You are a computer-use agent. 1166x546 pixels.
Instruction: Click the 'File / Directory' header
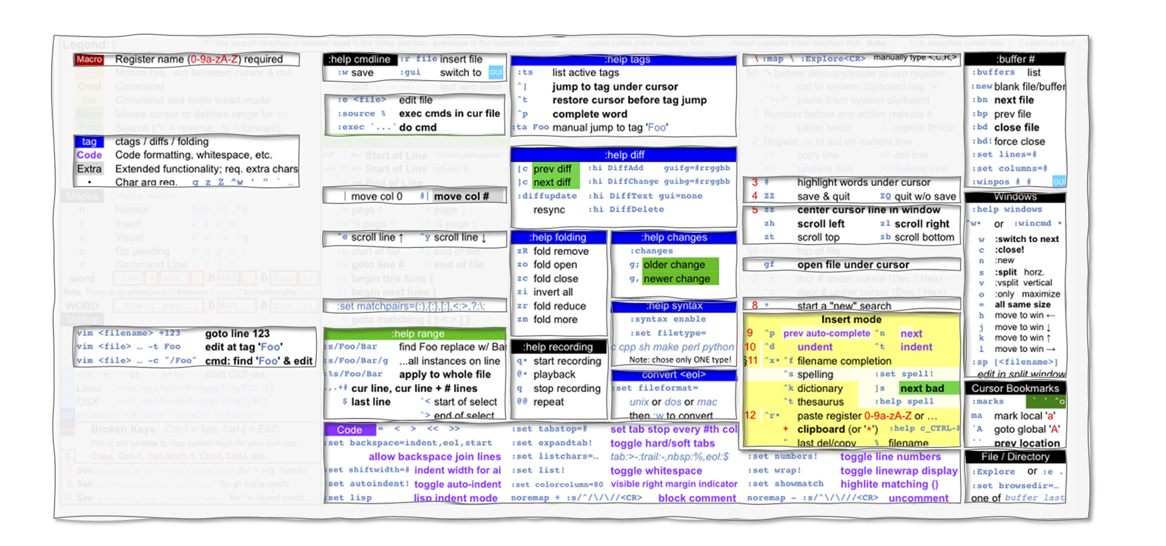(x=1015, y=457)
